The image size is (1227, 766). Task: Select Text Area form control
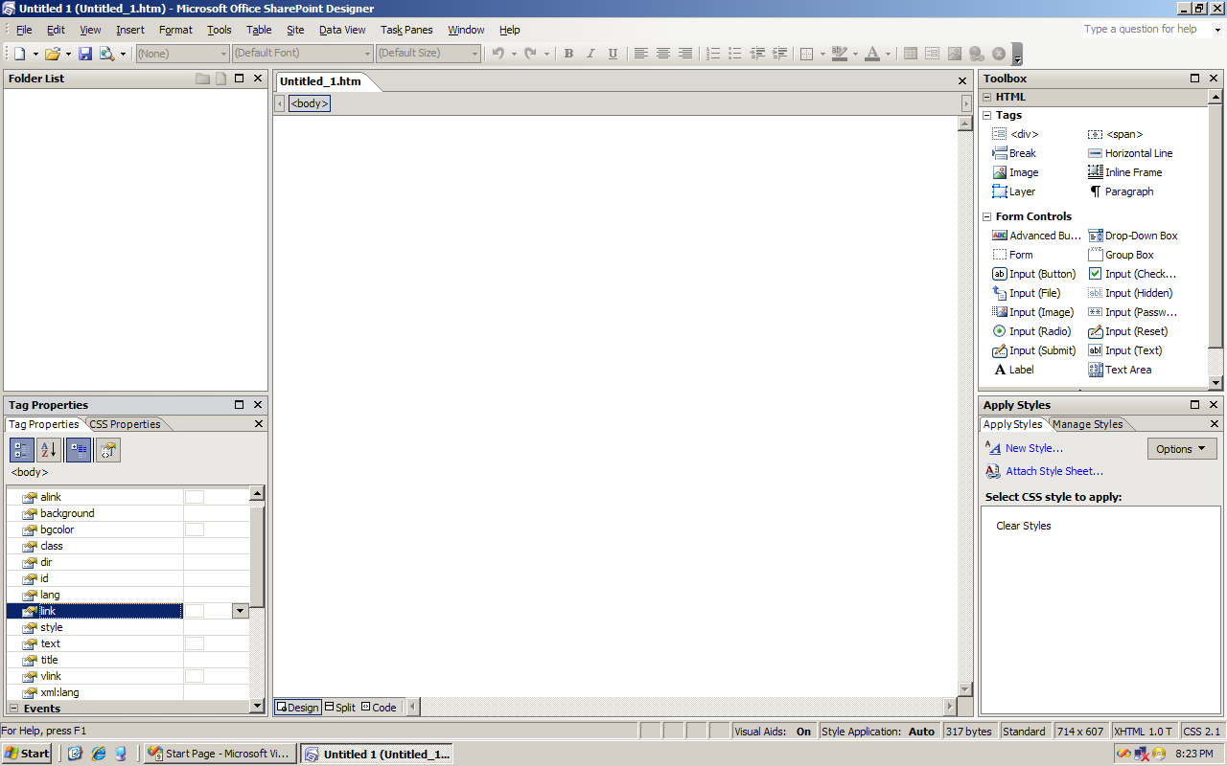[1120, 370]
